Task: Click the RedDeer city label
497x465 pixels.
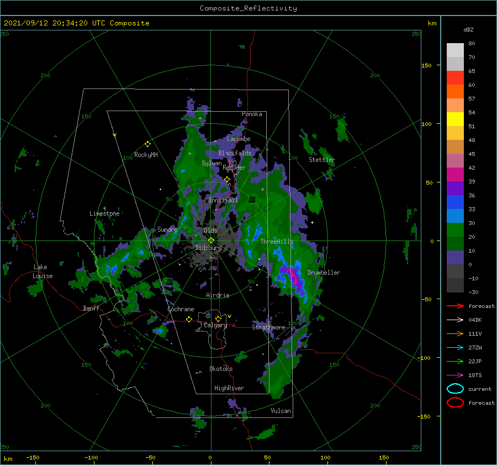Action: (x=234, y=168)
